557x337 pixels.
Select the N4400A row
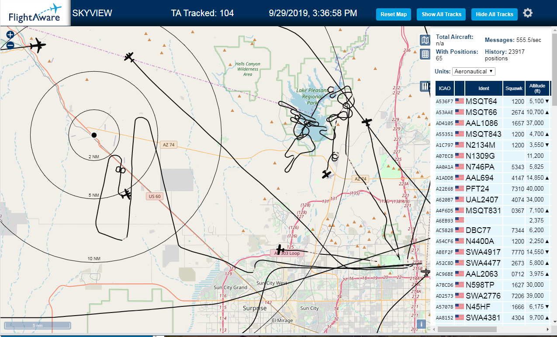click(x=493, y=241)
